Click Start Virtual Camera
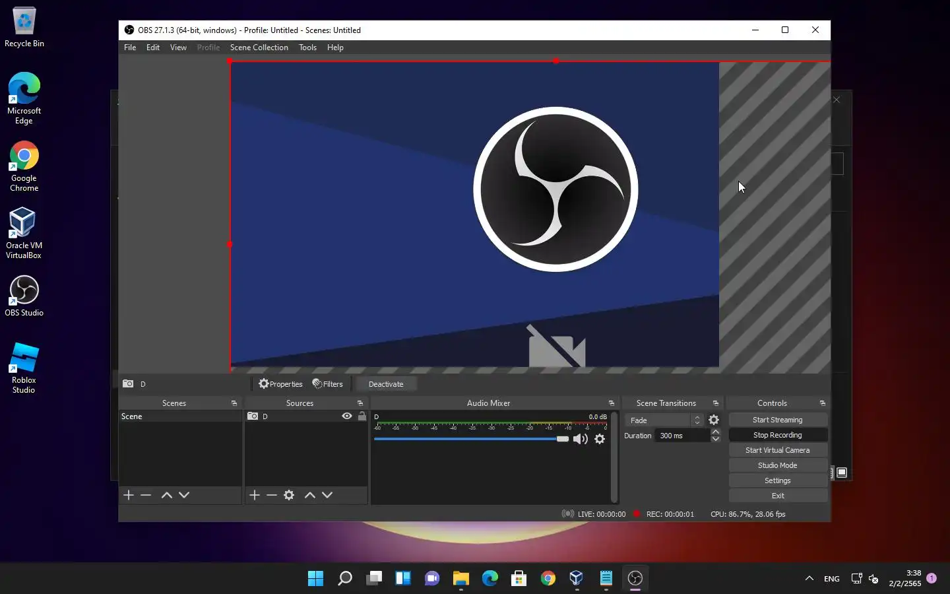The height and width of the screenshot is (594, 950). pos(778,450)
